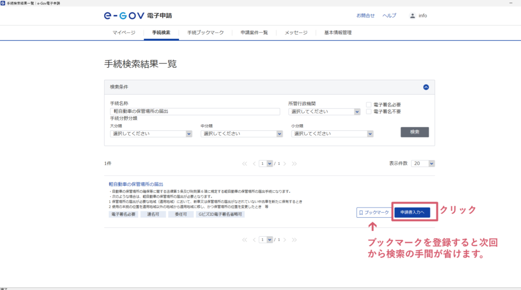
Task: Click the ブックマーク button to bookmark procedure
Action: click(x=373, y=213)
